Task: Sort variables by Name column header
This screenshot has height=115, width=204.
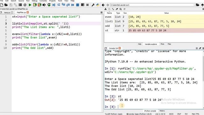Action: coord(109,13)
